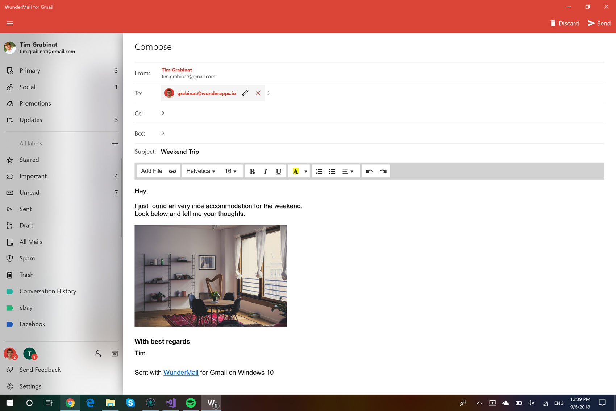616x411 pixels.
Task: Open Spotify from the taskbar
Action: [191, 403]
